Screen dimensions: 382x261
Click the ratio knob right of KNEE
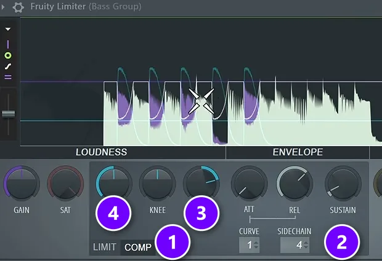201,183
